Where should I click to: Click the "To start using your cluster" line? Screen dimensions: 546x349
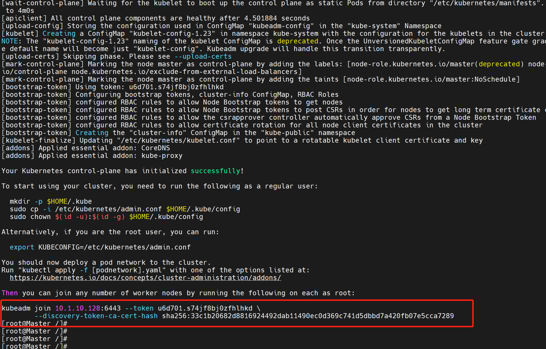point(160,186)
